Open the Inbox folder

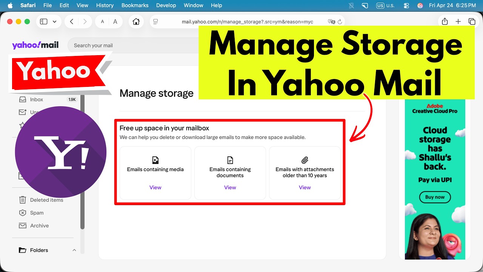click(x=37, y=99)
